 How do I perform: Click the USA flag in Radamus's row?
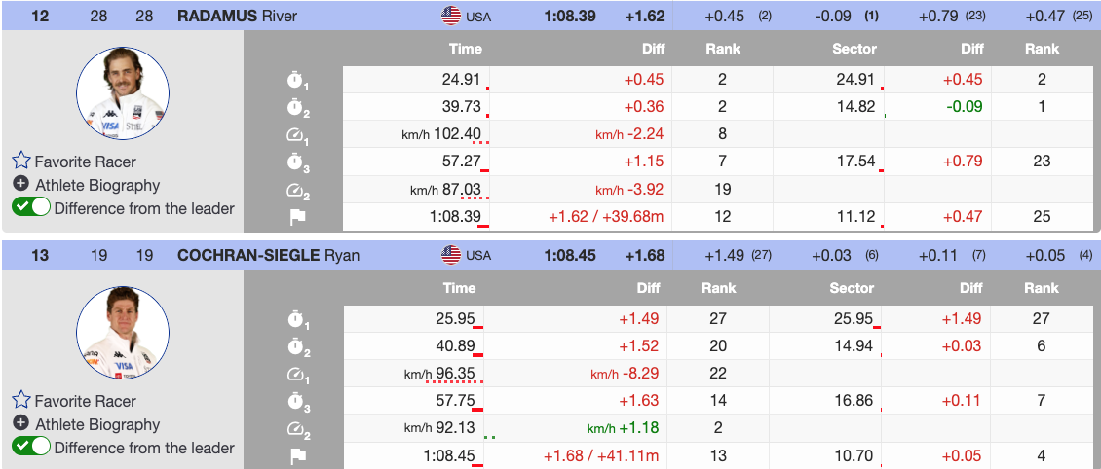[x=450, y=16]
